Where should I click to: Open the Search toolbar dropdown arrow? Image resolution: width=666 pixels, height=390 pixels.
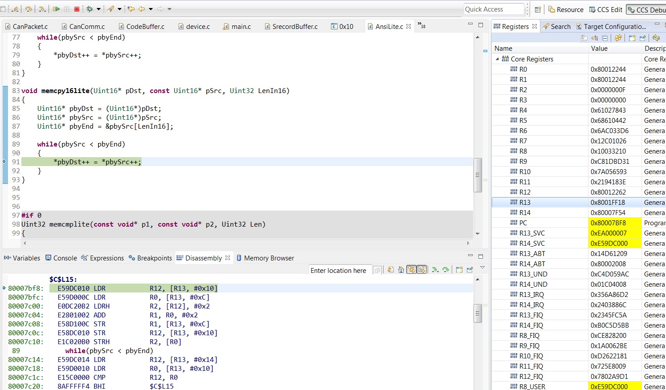119,9
